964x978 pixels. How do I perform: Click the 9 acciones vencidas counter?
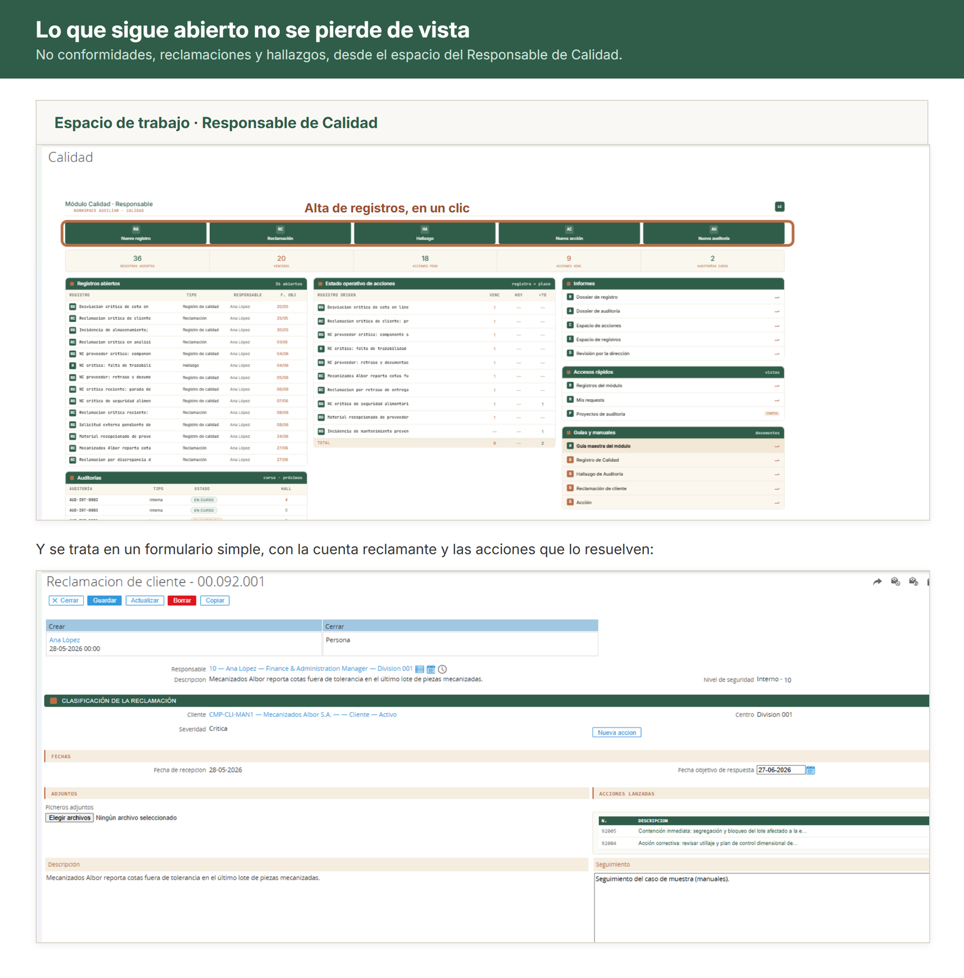click(569, 261)
